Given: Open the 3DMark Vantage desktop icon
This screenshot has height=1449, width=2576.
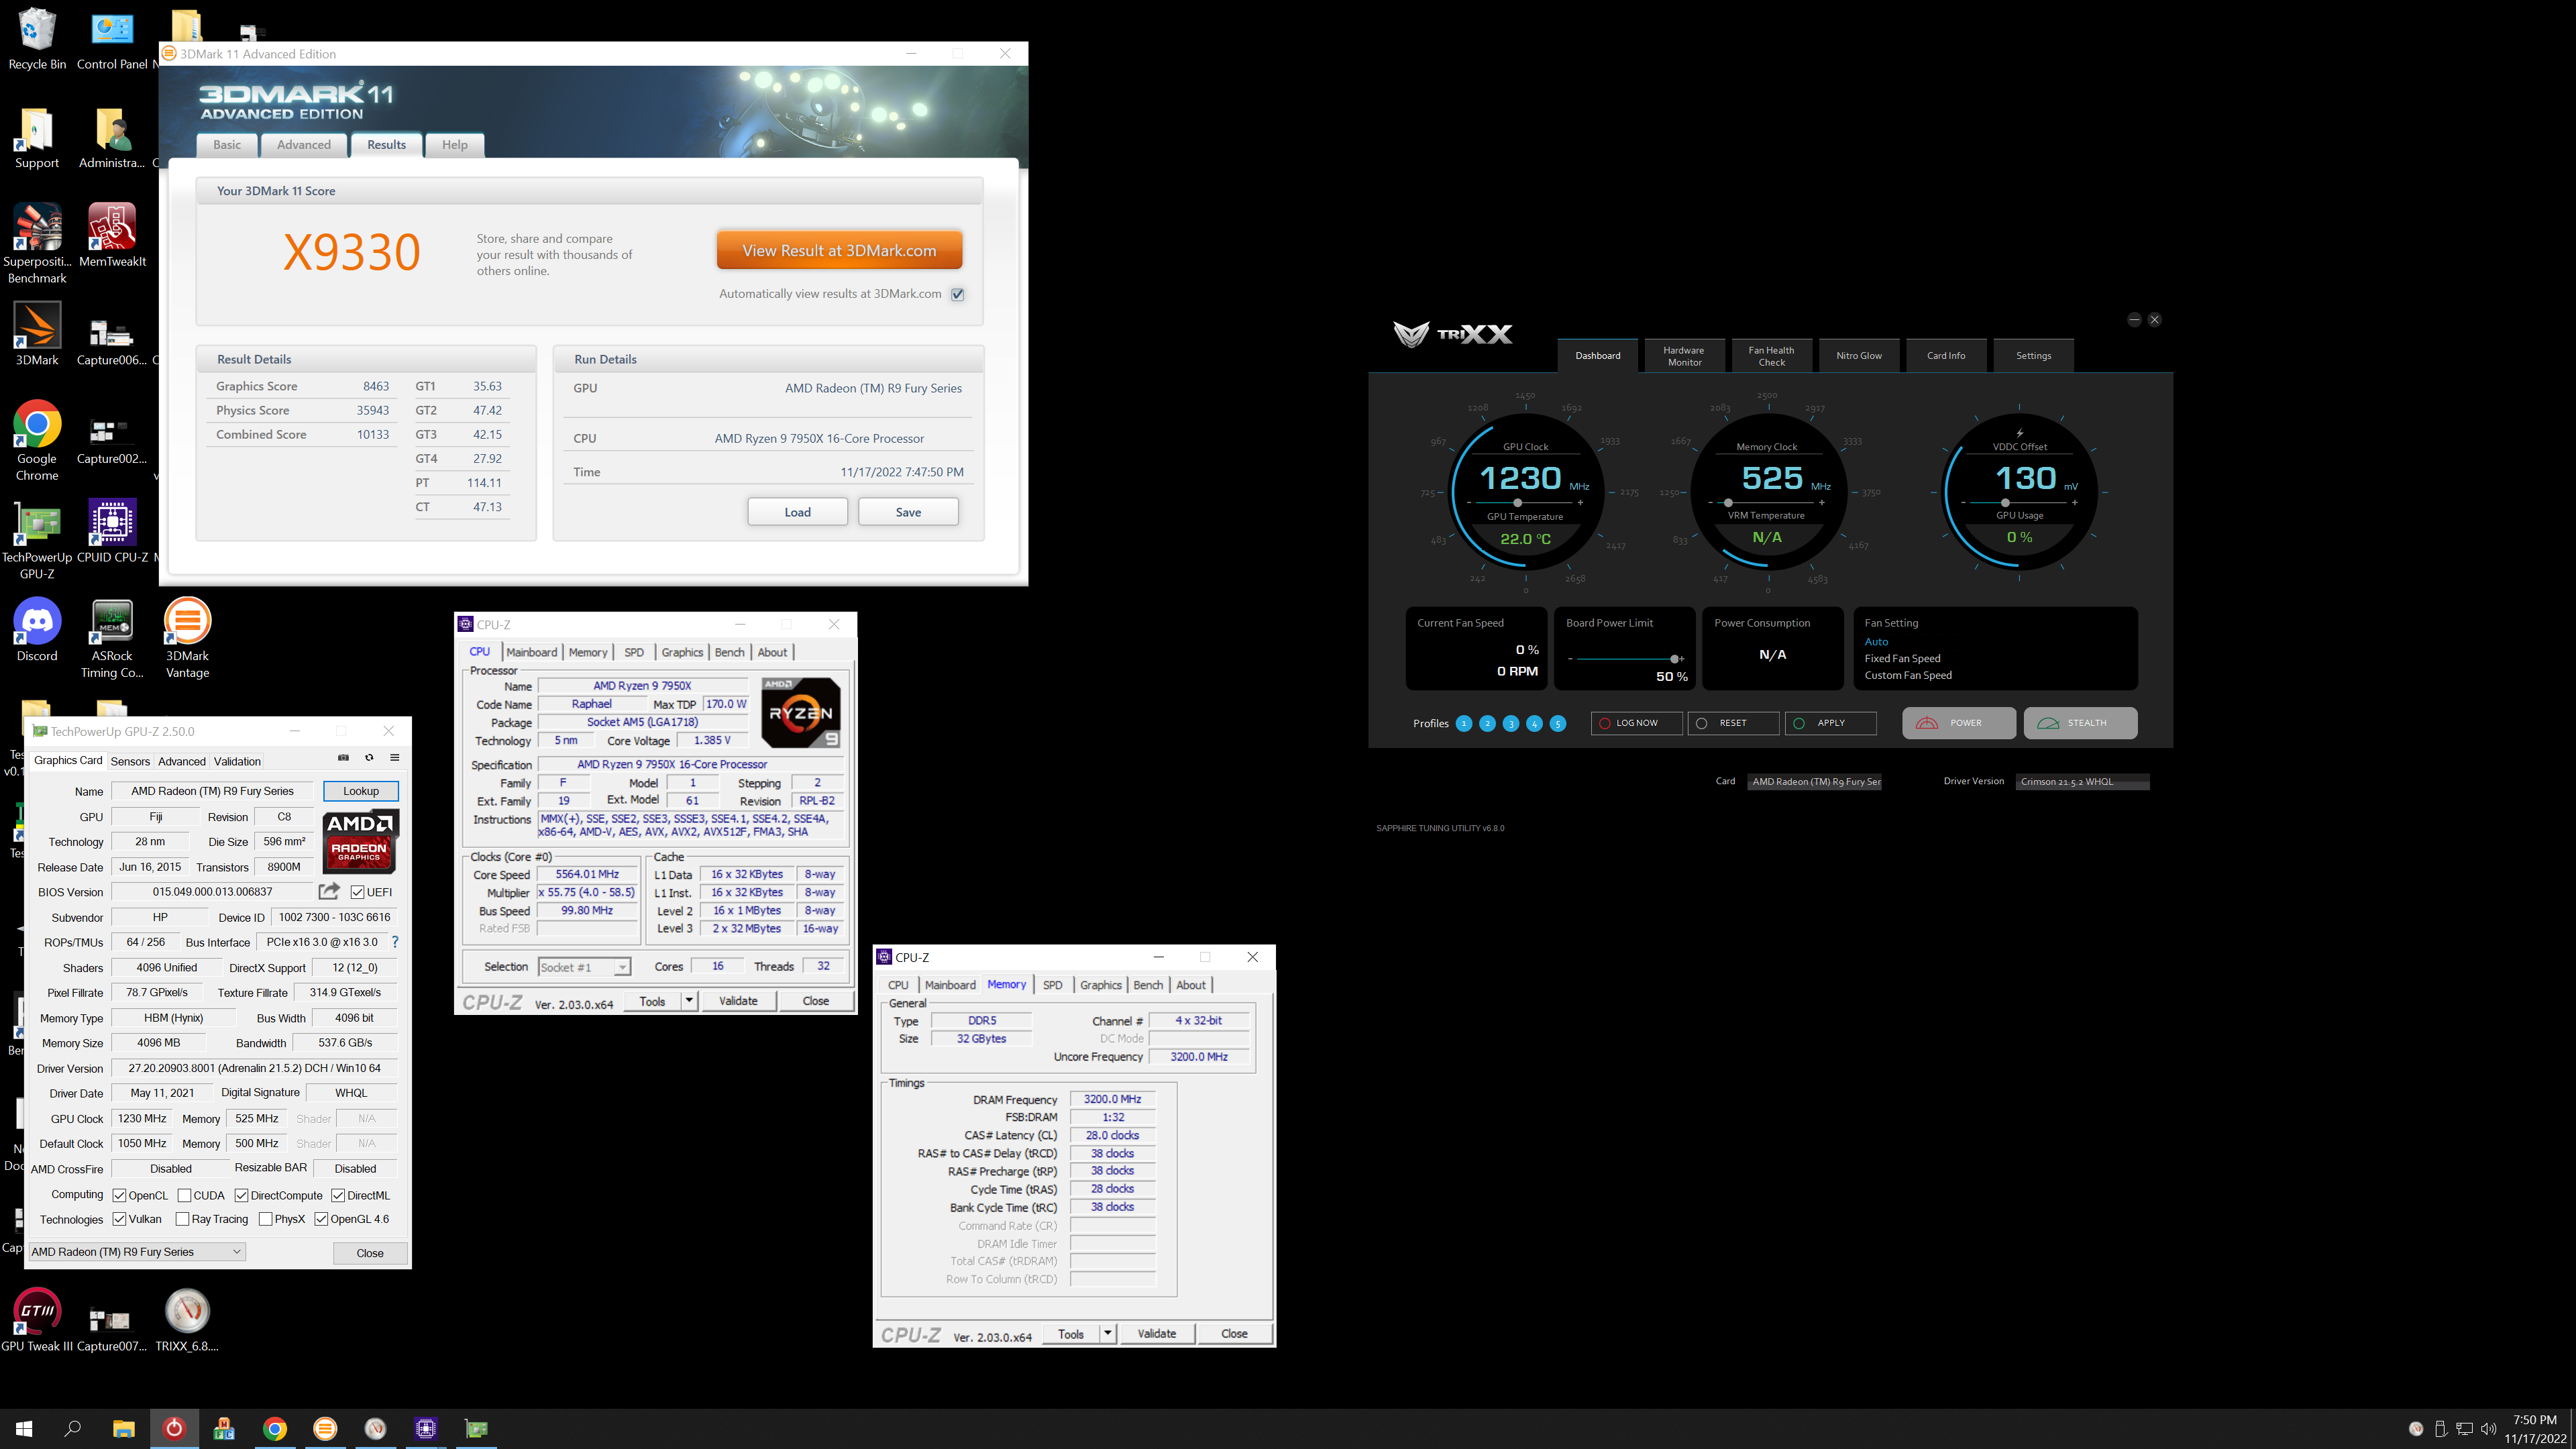Looking at the screenshot, I should coord(187,638).
